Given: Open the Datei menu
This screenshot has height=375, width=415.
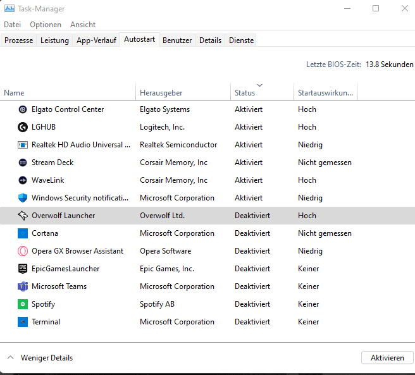Looking at the screenshot, I should (13, 25).
